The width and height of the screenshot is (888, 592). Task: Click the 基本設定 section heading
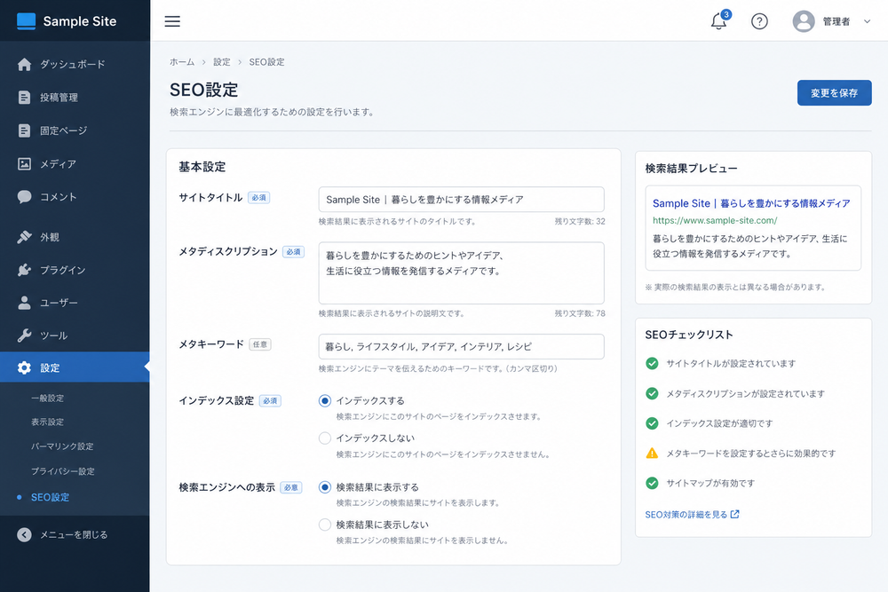click(202, 167)
